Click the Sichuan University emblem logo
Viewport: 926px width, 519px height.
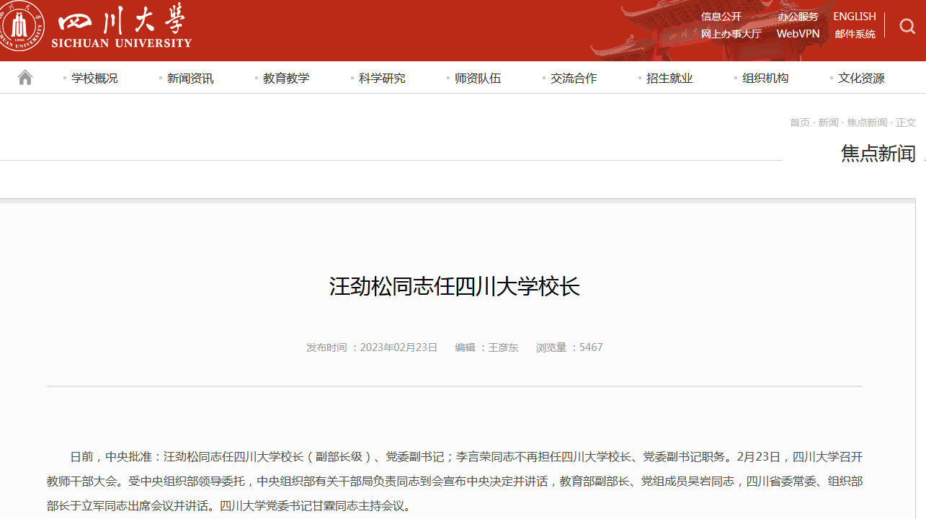[x=22, y=26]
